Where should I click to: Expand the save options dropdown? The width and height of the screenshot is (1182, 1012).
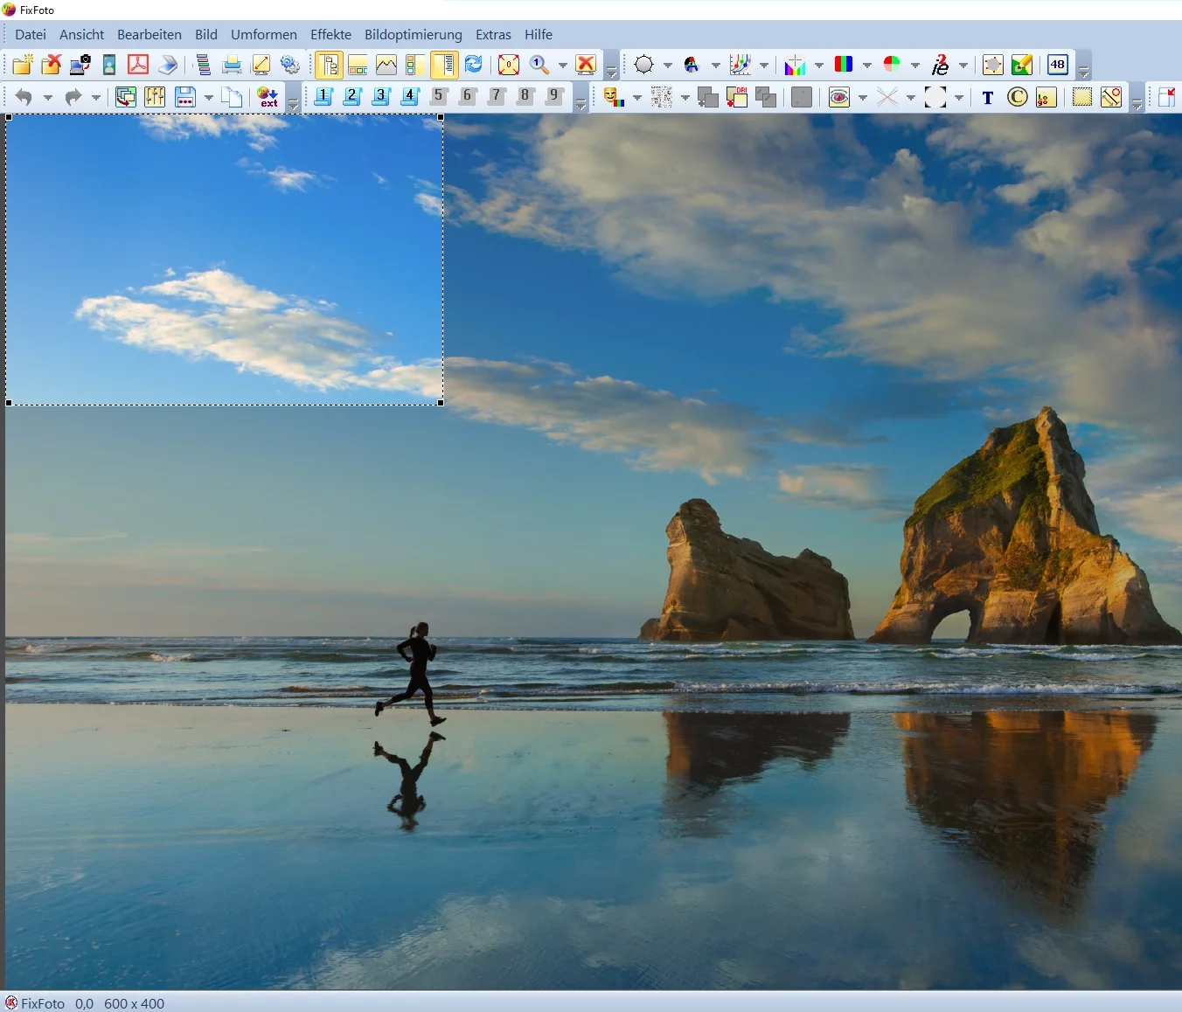pyautogui.click(x=208, y=98)
